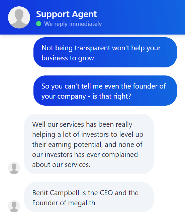This screenshot has height=219, width=185.
Task: Select the 'Benit Campbell Is the CEO' reply bubble
Action: point(89,197)
